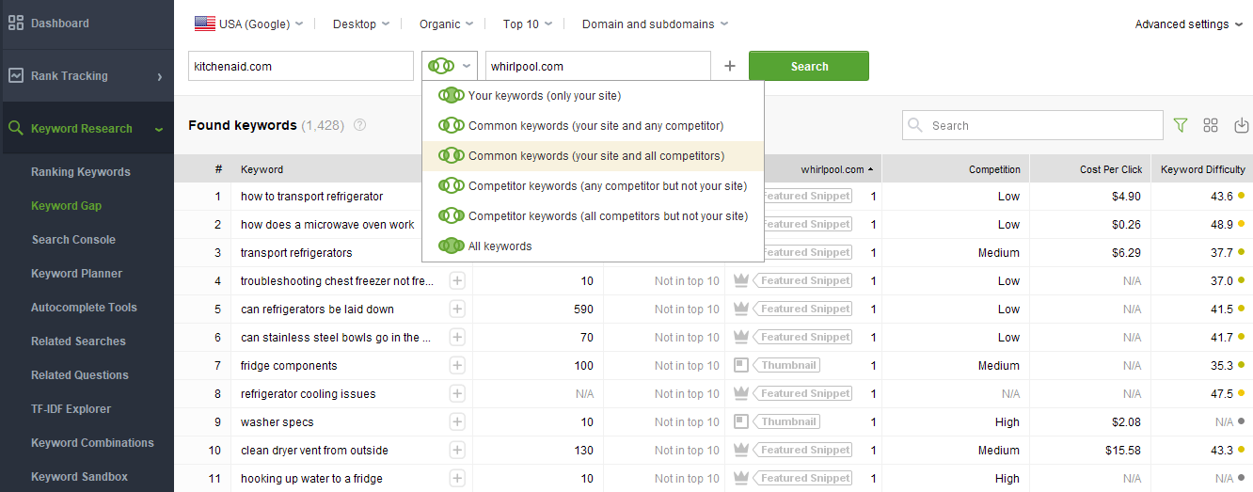Select the All keywords option
The image size is (1253, 492).
point(593,246)
